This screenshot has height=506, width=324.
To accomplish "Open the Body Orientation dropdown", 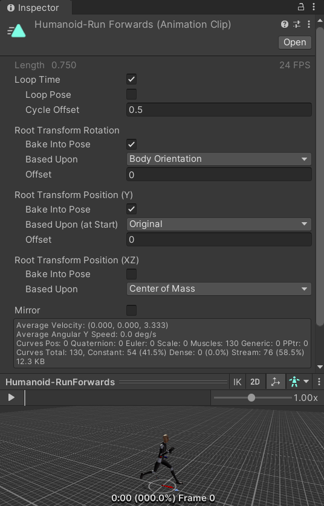I will [219, 159].
